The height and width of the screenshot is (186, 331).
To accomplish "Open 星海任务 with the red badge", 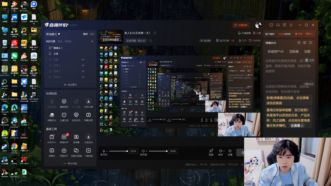I will (x=64, y=139).
